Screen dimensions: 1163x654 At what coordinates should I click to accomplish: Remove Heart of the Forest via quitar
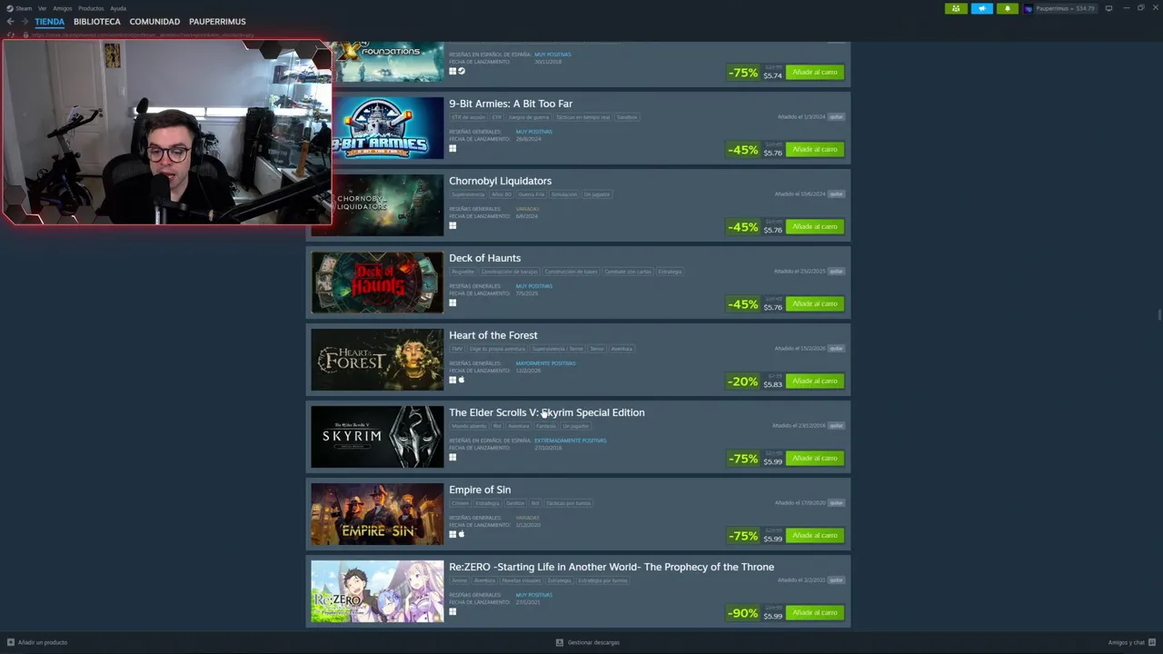pos(836,348)
